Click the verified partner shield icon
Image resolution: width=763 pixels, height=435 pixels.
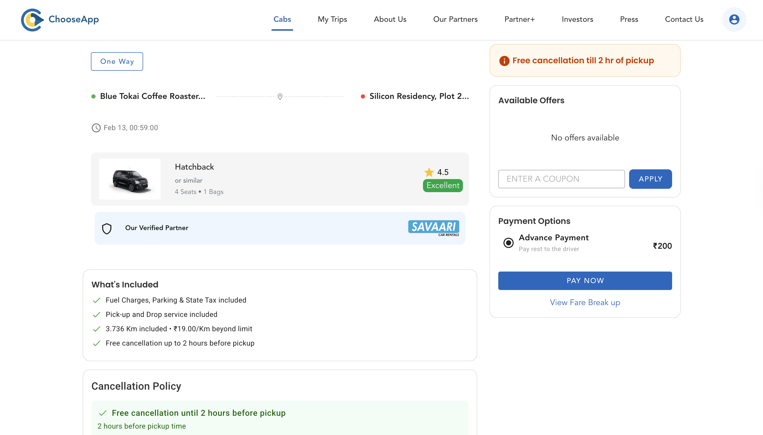(x=107, y=228)
